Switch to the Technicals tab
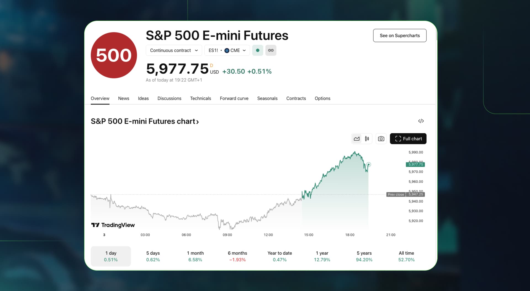Viewport: 530px width, 291px height. click(x=200, y=98)
